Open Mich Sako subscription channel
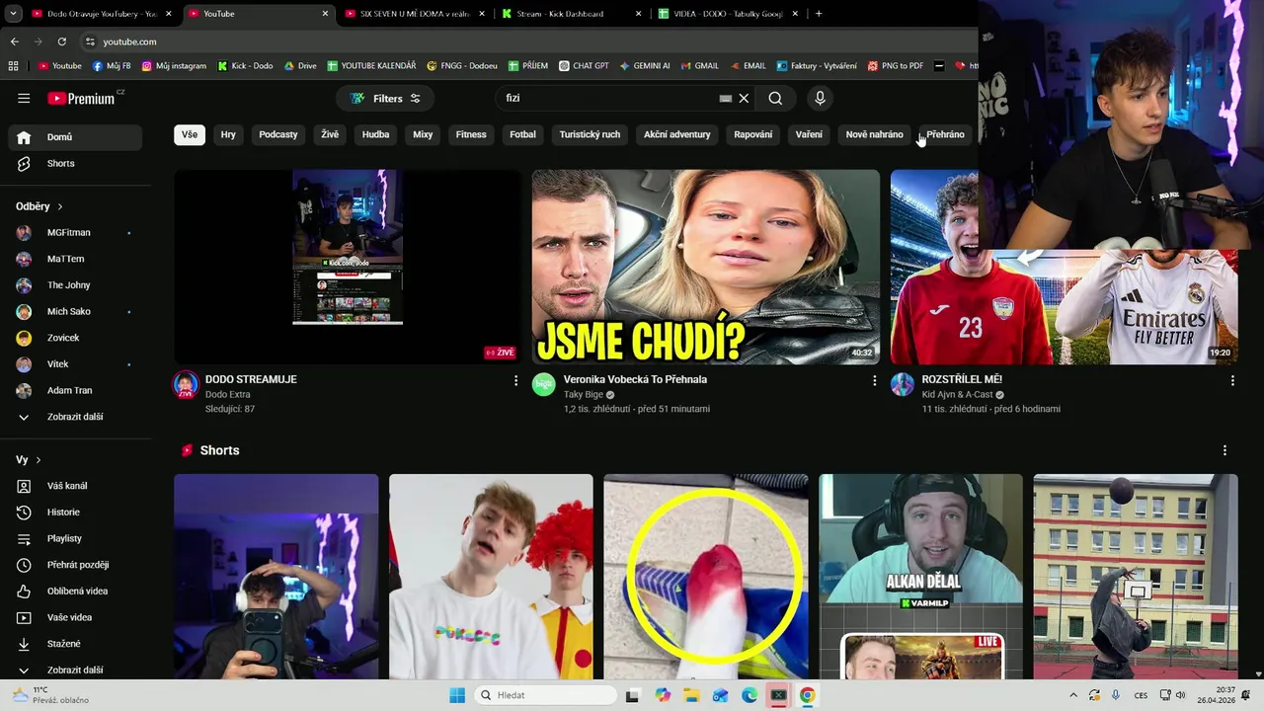This screenshot has width=1264, height=711. [x=75, y=311]
